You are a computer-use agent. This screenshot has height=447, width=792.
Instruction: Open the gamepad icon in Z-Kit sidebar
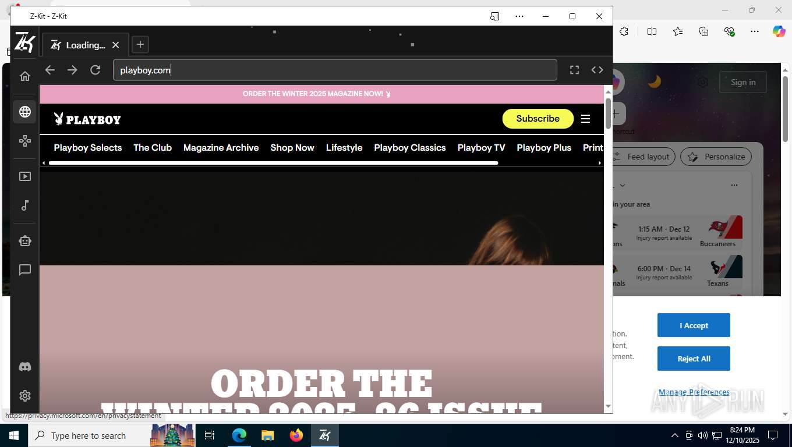(24, 141)
